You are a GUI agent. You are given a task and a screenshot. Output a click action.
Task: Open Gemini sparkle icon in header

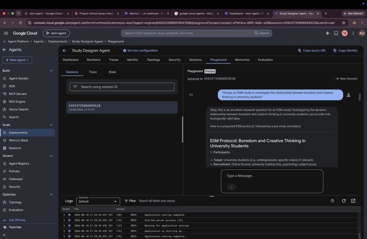[327, 33]
